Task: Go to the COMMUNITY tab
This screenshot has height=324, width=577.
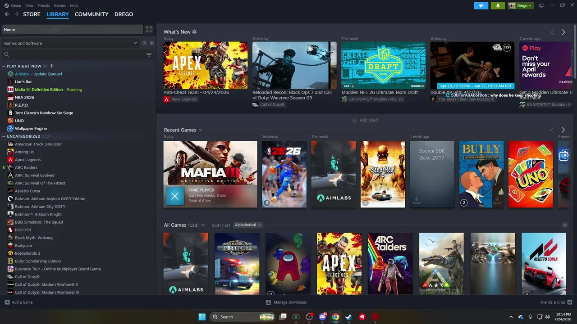Action: [92, 14]
